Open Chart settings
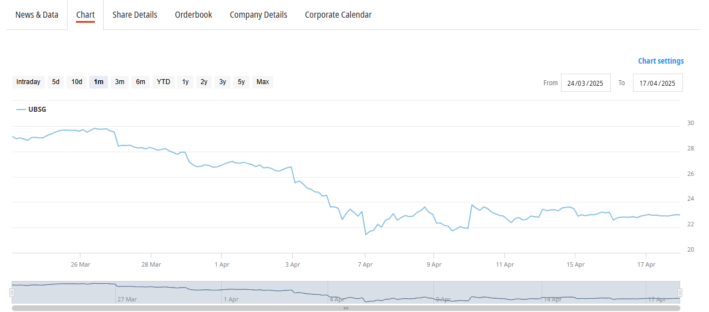 coord(661,61)
